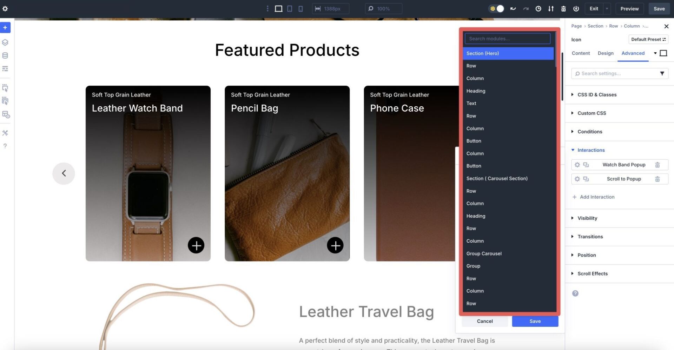Toggle the light/dark theme switch

496,8
